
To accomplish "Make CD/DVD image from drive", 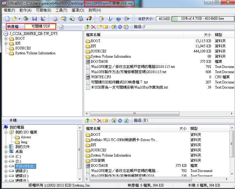I will pos(55,19).
